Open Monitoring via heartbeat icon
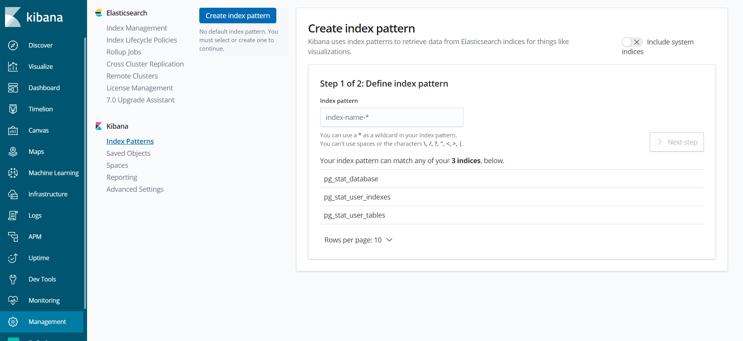The width and height of the screenshot is (743, 341). point(13,300)
